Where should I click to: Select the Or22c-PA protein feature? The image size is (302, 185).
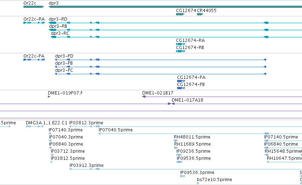coord(34,56)
